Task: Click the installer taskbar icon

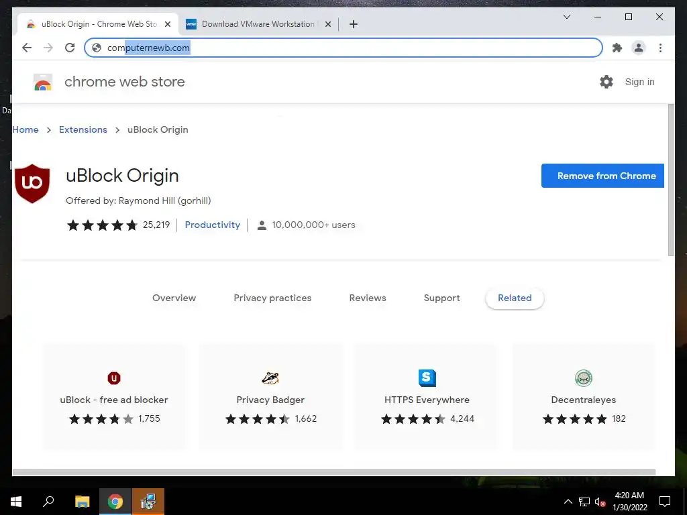Action: coord(148,502)
